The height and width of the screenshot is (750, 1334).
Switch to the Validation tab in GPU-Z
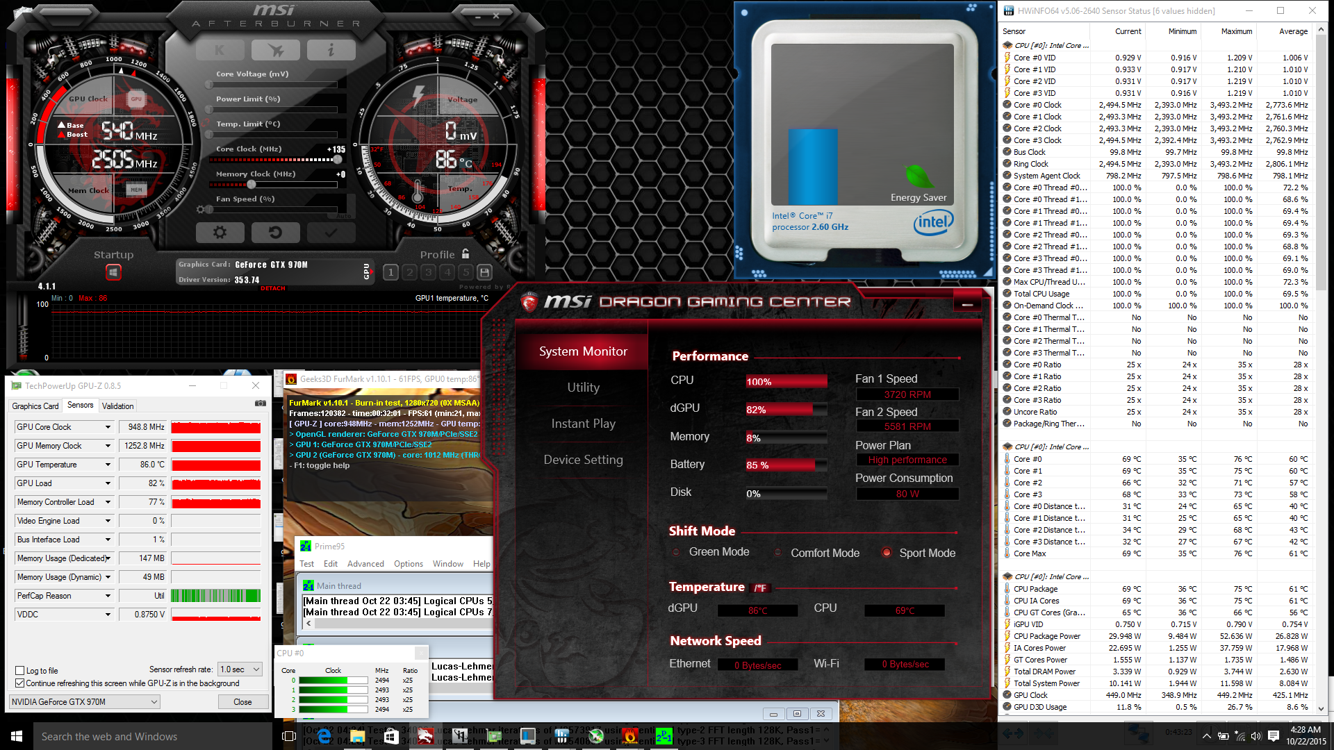click(117, 406)
